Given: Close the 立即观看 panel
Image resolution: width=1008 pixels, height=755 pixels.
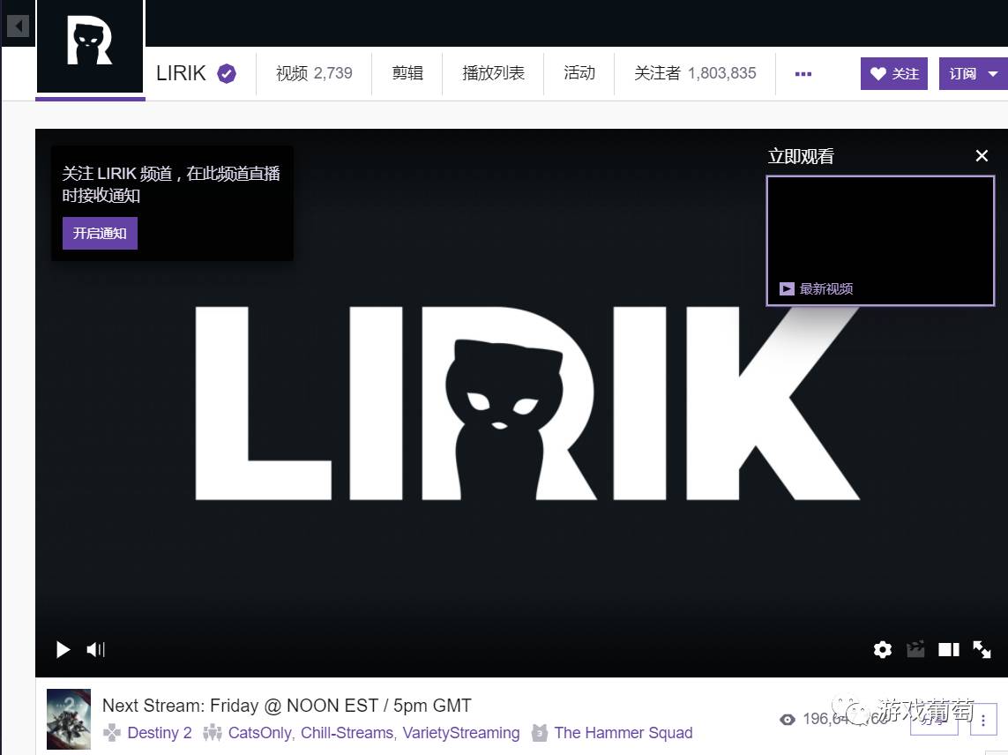Looking at the screenshot, I should click(982, 155).
